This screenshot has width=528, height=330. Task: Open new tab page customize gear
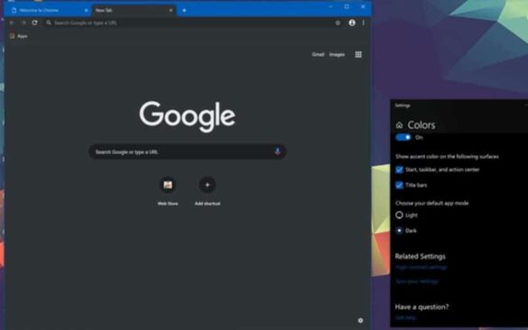(360, 321)
